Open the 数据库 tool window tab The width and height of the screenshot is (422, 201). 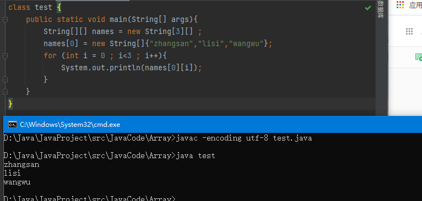380,9
